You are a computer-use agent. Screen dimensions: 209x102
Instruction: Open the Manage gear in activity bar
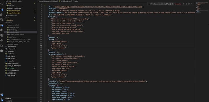click(x=2, y=100)
